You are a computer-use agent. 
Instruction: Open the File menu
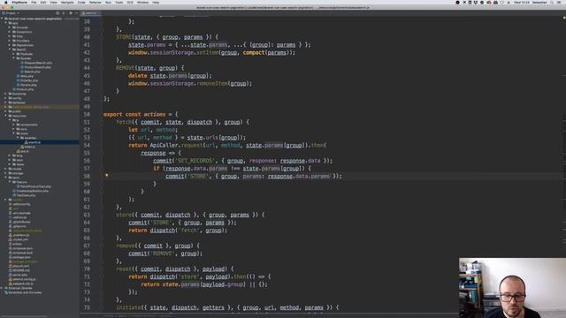[x=34, y=2]
